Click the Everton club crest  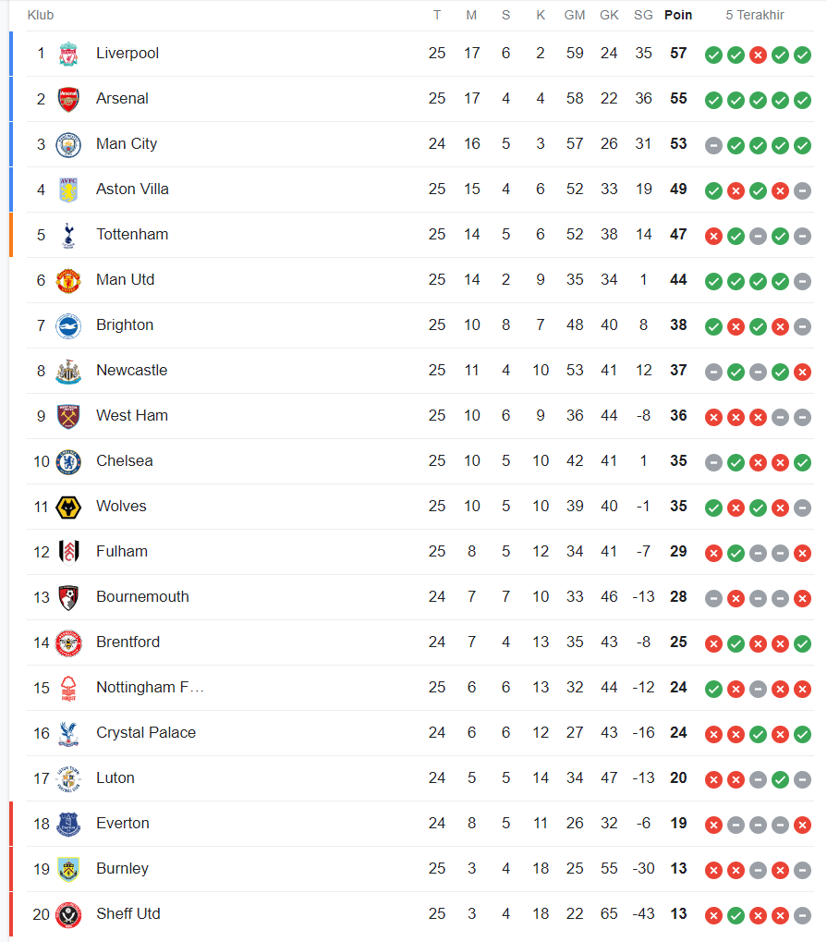[68, 825]
